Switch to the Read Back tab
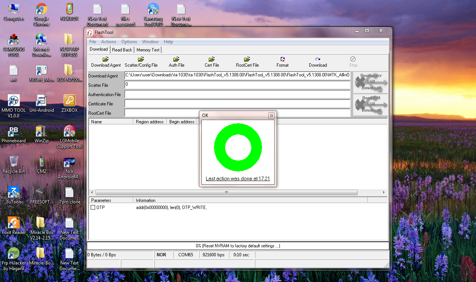This screenshot has width=476, height=282. [x=122, y=50]
